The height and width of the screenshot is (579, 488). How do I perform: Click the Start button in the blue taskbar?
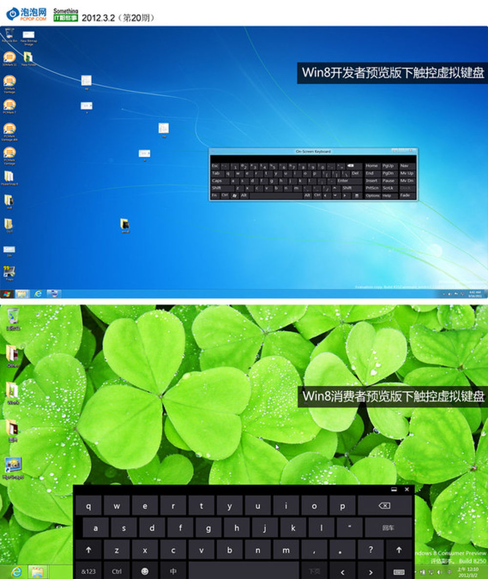[7, 294]
